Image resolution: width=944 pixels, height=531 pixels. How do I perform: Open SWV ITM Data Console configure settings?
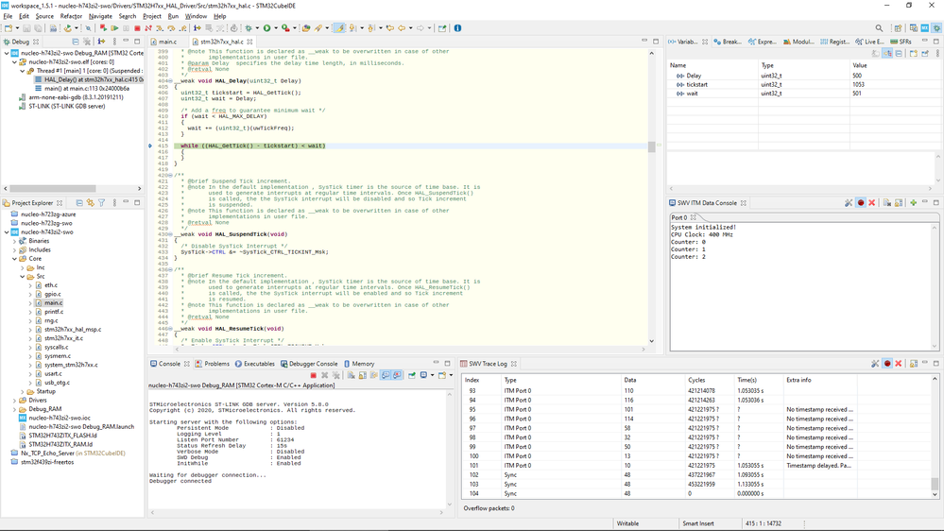pos(849,203)
